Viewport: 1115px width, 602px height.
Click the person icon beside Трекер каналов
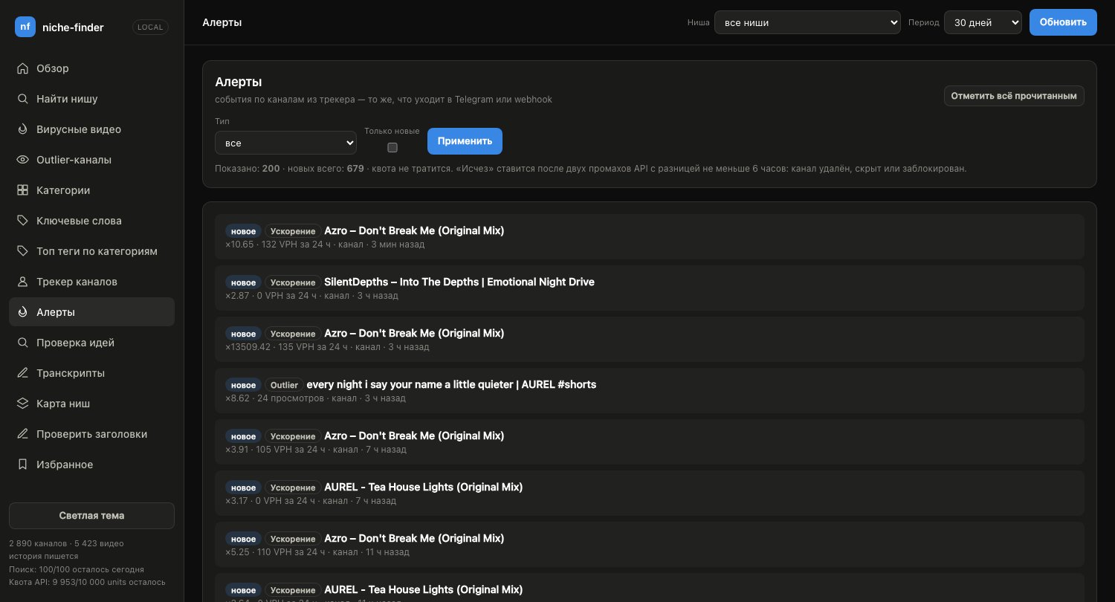click(x=22, y=282)
